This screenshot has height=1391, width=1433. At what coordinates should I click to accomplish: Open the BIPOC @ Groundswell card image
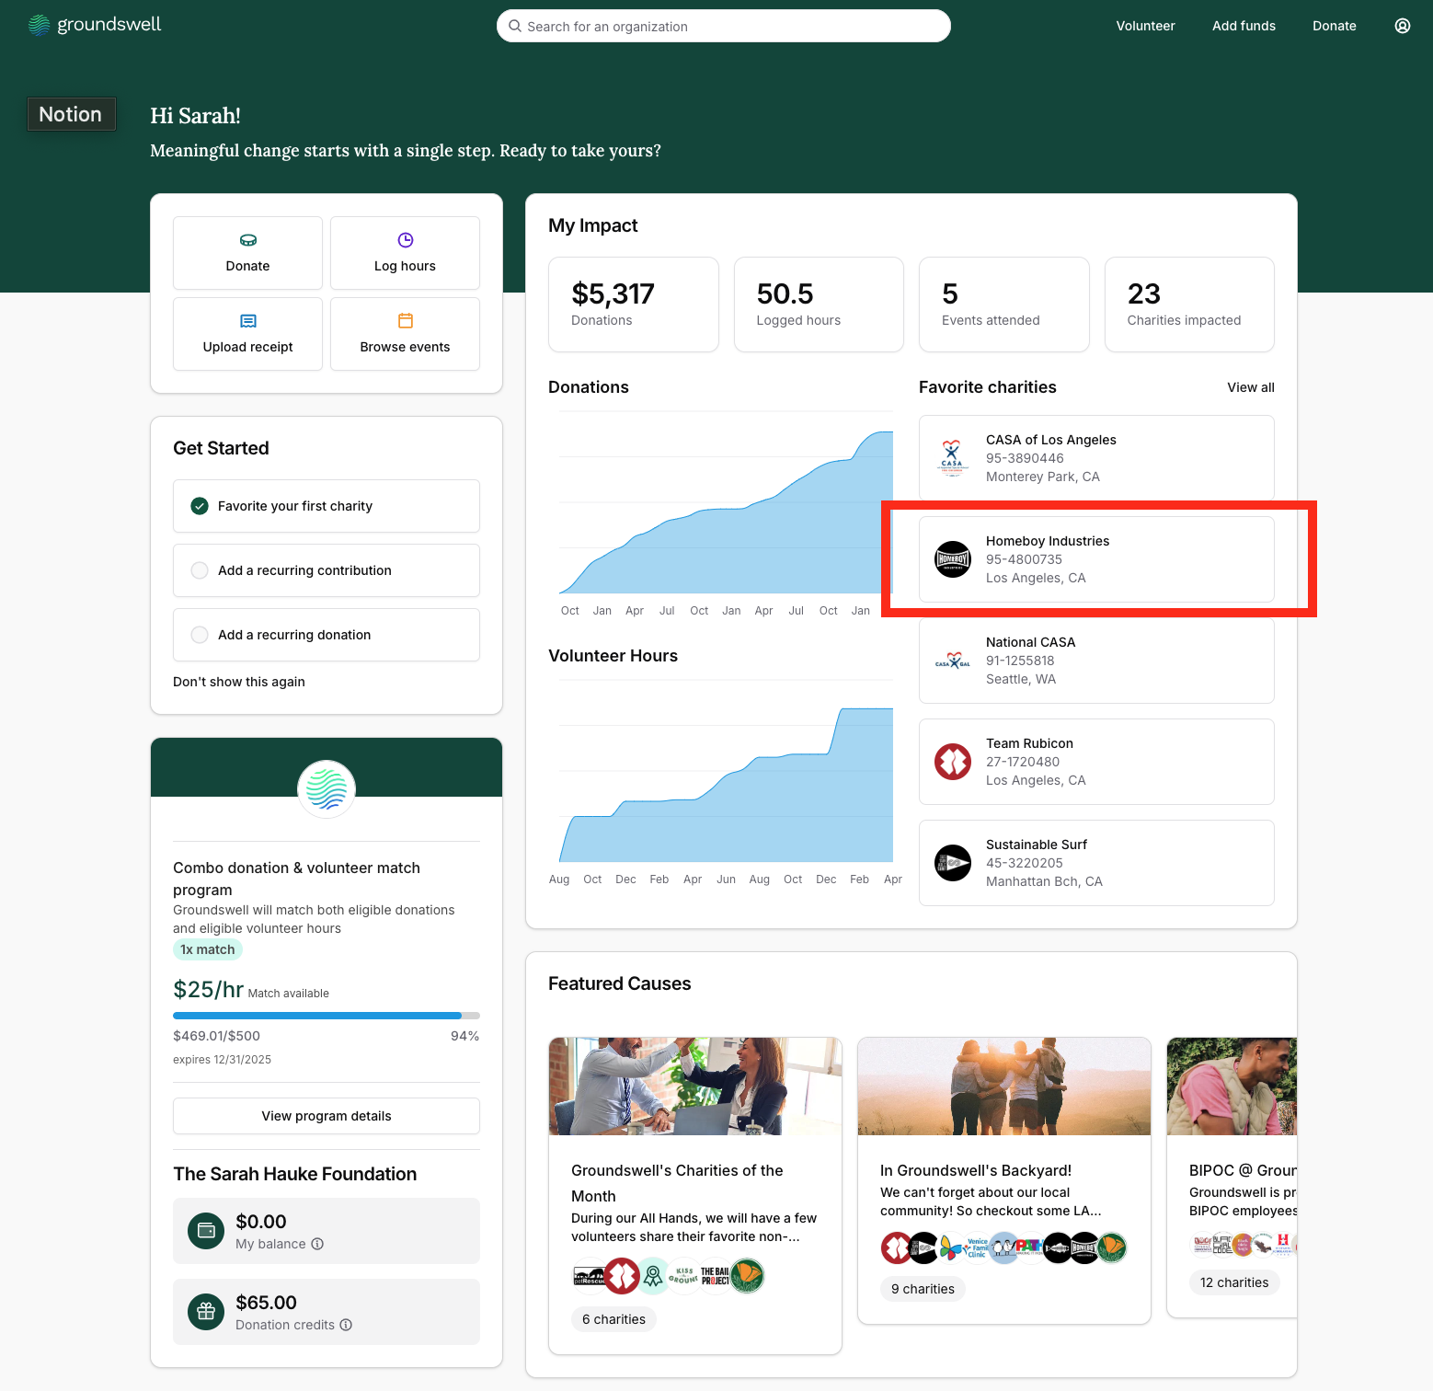pyautogui.click(x=1232, y=1086)
